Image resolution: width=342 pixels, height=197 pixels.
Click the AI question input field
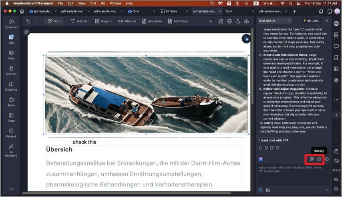(293, 175)
